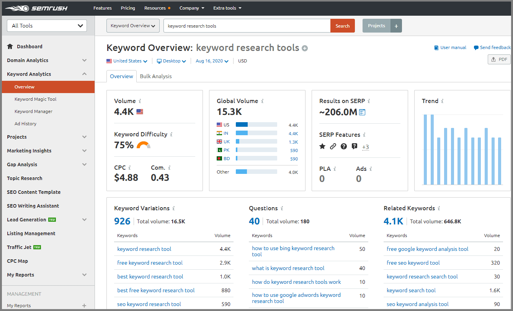Click the keyword search input field
513x311 pixels.
click(247, 26)
